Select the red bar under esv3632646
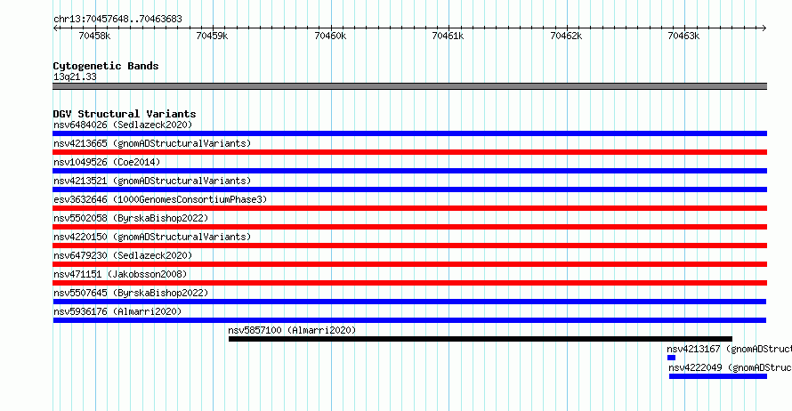 click(409, 208)
